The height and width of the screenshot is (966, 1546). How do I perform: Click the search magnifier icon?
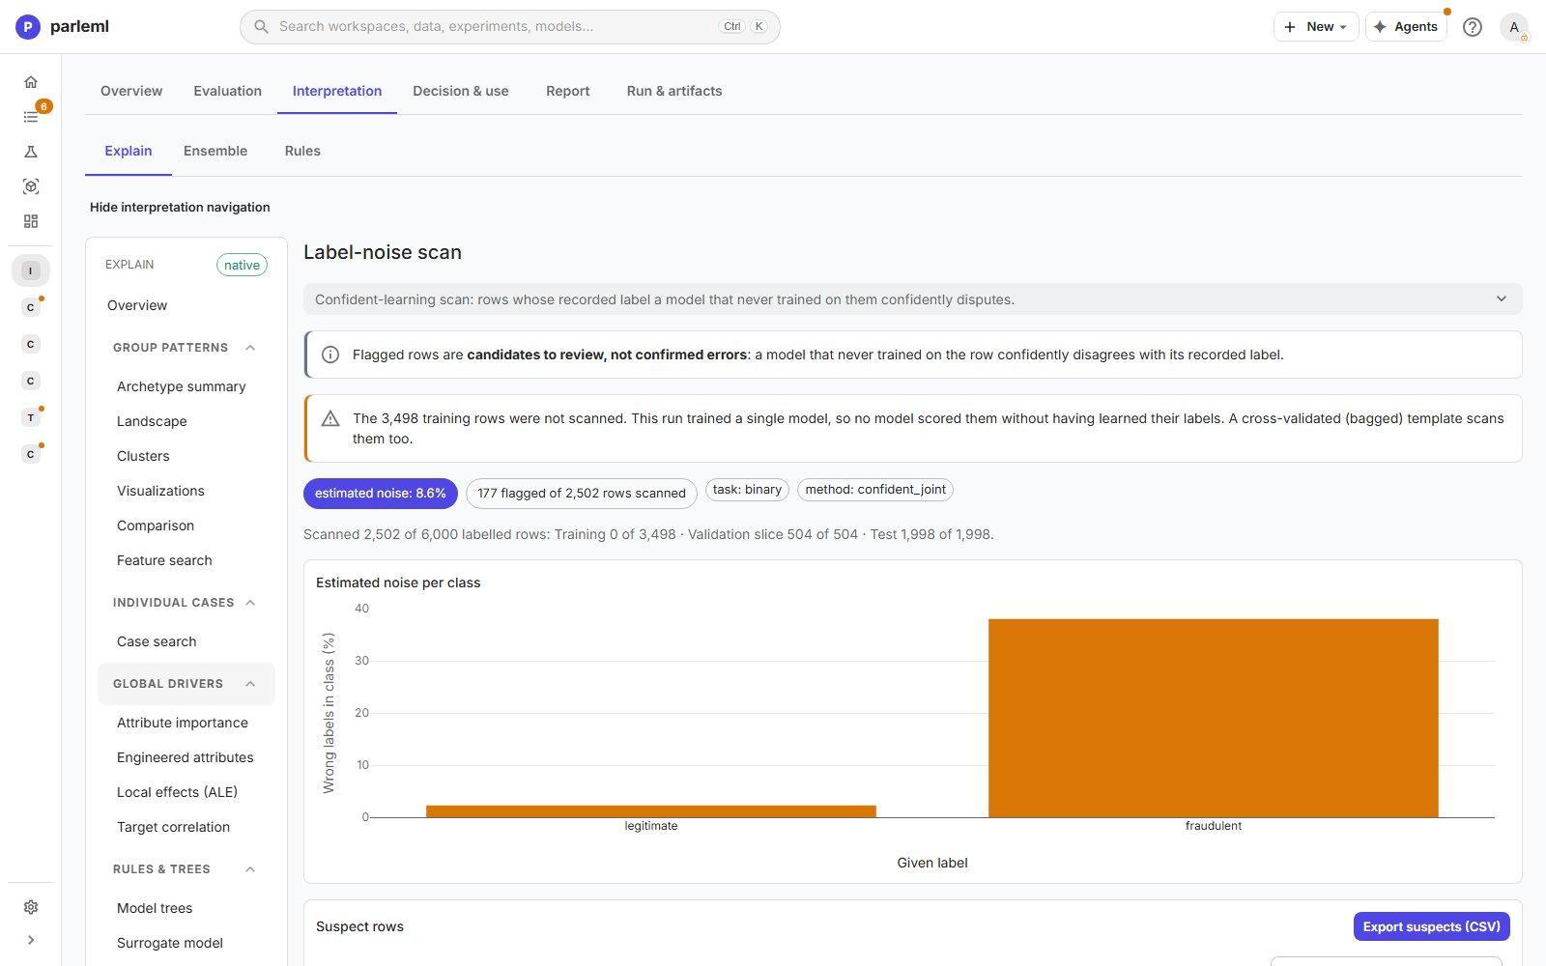click(x=261, y=26)
